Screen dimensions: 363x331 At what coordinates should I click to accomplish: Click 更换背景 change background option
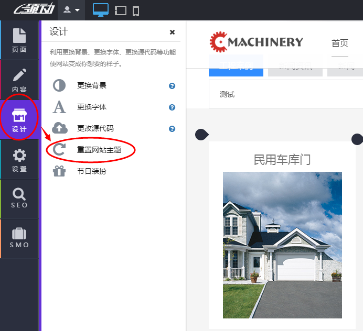click(92, 86)
